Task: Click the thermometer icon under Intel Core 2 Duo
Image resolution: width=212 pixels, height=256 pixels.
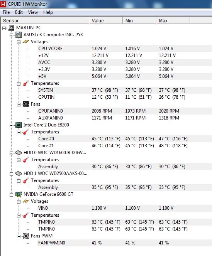Action: click(26, 132)
